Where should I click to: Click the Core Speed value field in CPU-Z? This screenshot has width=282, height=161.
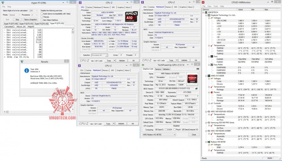99,41
